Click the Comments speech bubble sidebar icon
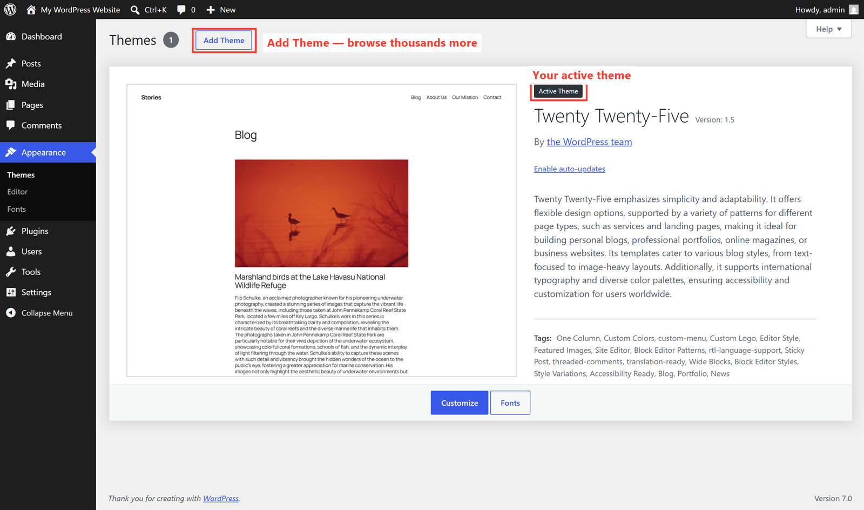Viewport: 864px width, 510px height. click(11, 125)
